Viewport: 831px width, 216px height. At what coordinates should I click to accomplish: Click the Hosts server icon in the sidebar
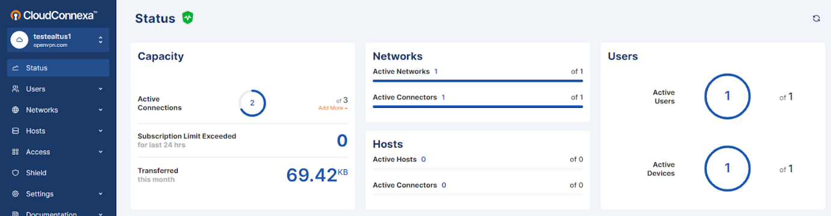(16, 131)
